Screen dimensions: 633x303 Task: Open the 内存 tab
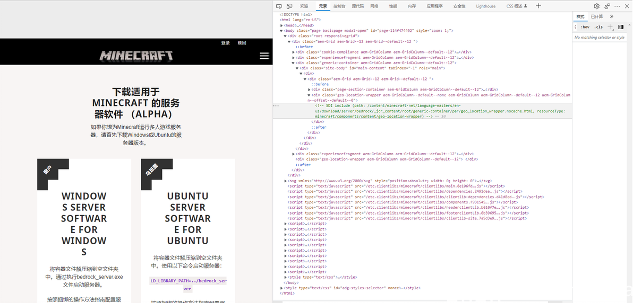coord(412,6)
